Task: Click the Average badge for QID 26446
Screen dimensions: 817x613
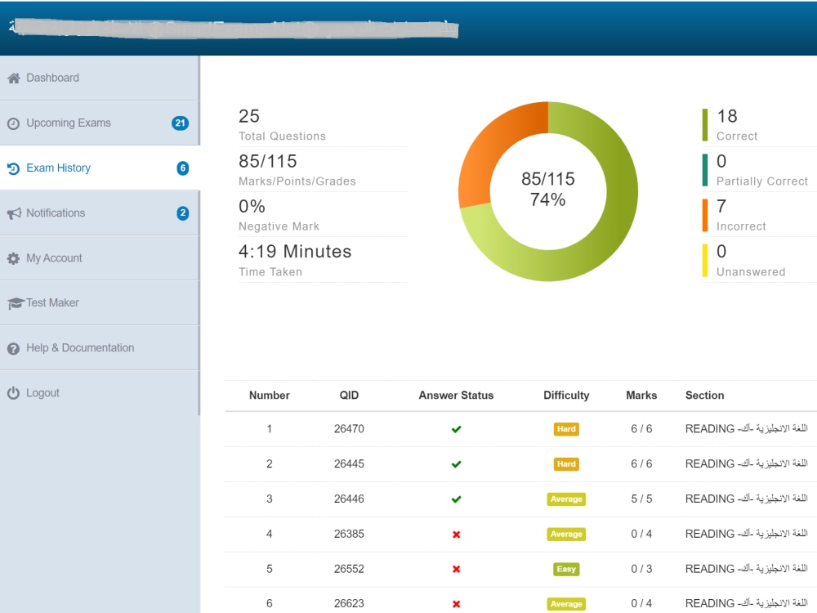Action: pyautogui.click(x=566, y=499)
